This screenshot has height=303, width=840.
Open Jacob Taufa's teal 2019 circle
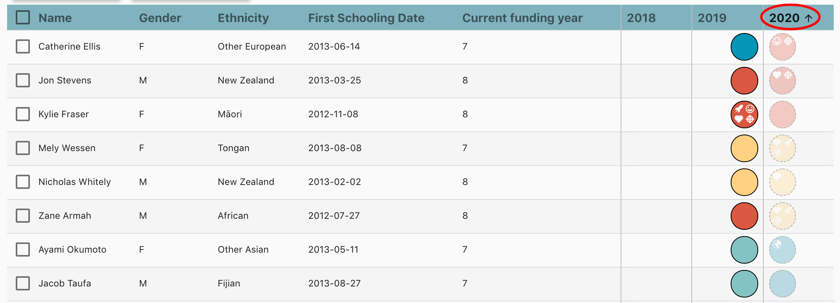click(744, 284)
